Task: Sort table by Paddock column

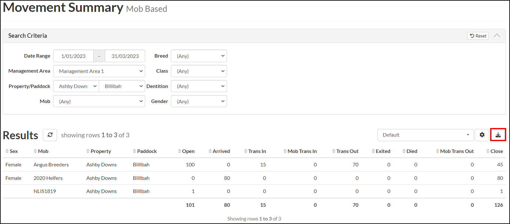Action: [x=145, y=151]
